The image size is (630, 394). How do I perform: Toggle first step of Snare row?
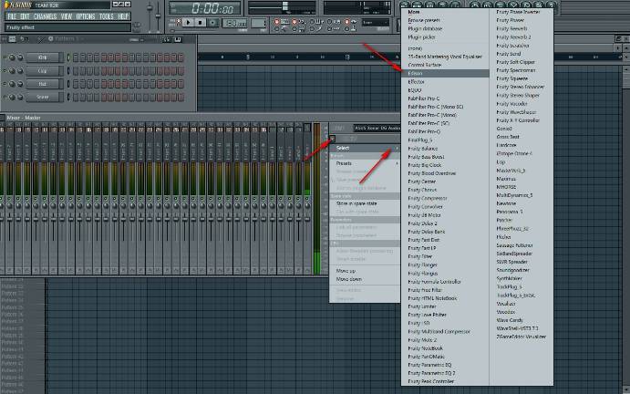pos(76,97)
